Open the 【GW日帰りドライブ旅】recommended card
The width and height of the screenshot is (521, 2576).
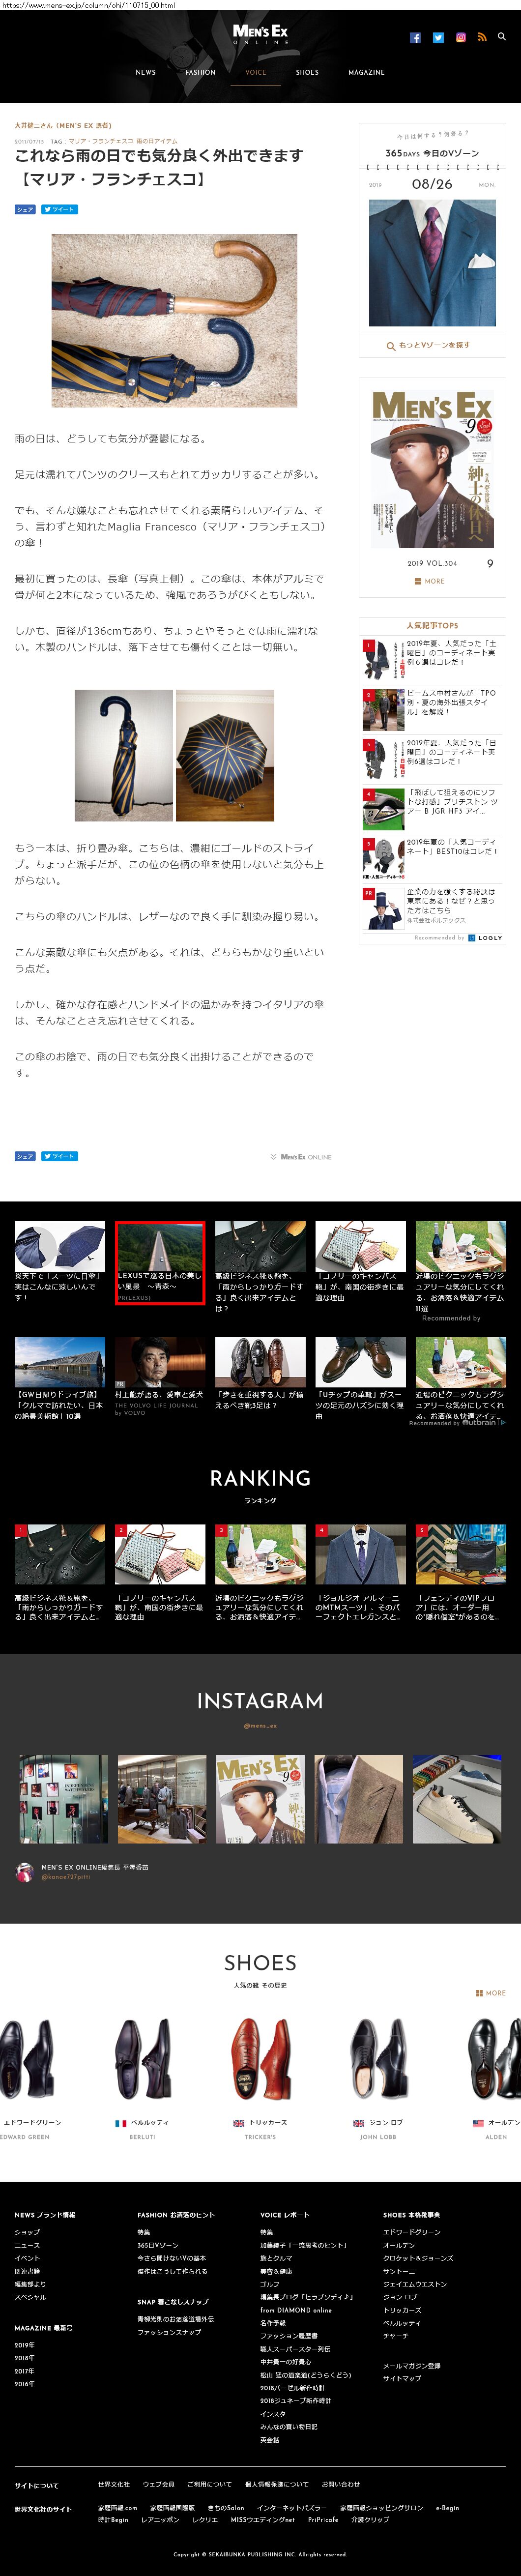click(59, 1379)
